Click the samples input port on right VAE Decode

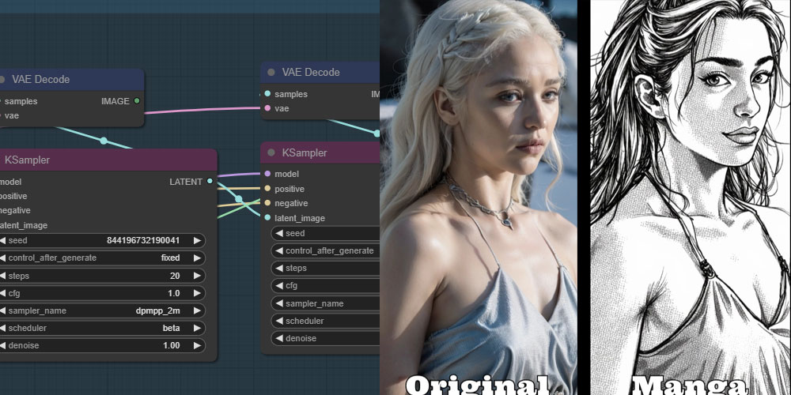(x=267, y=94)
